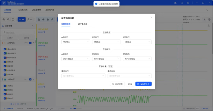The width and height of the screenshot is (213, 111).
Task: Open the 研判判据 tab
Action: pyautogui.click(x=50, y=10)
